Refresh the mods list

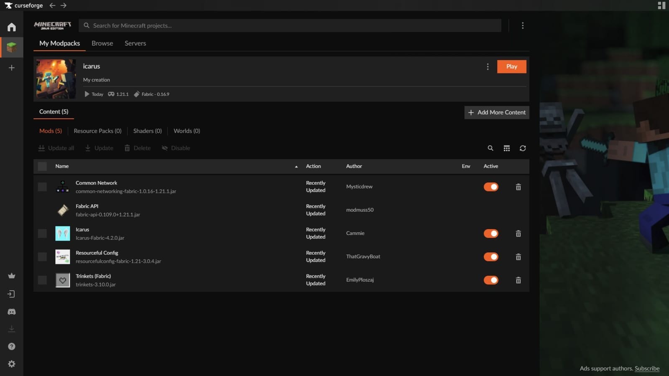pyautogui.click(x=523, y=148)
